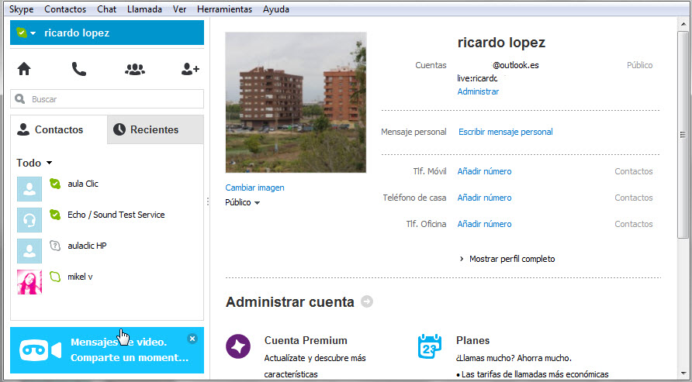
Task: Click the online status icon in header
Action: coord(22,33)
